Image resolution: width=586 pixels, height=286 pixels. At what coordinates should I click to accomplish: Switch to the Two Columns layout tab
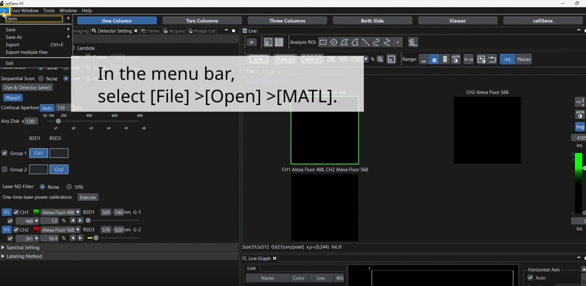[x=202, y=21]
